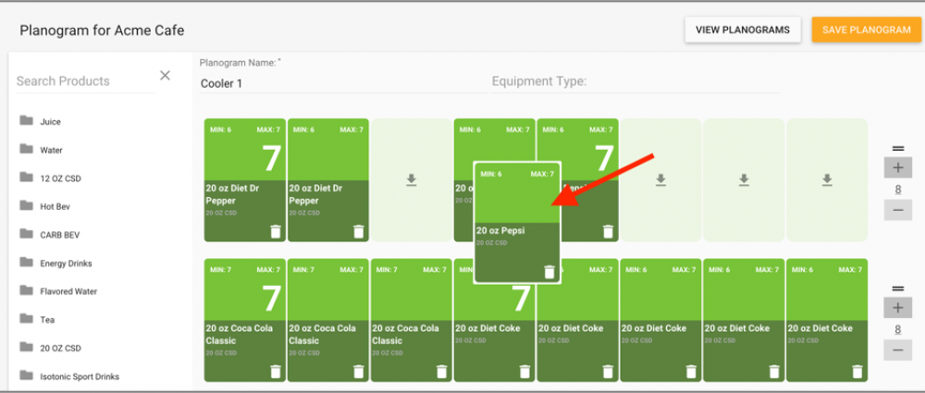Remove a slot from the bottom shelf
This screenshot has height=393, width=925.
tap(898, 350)
